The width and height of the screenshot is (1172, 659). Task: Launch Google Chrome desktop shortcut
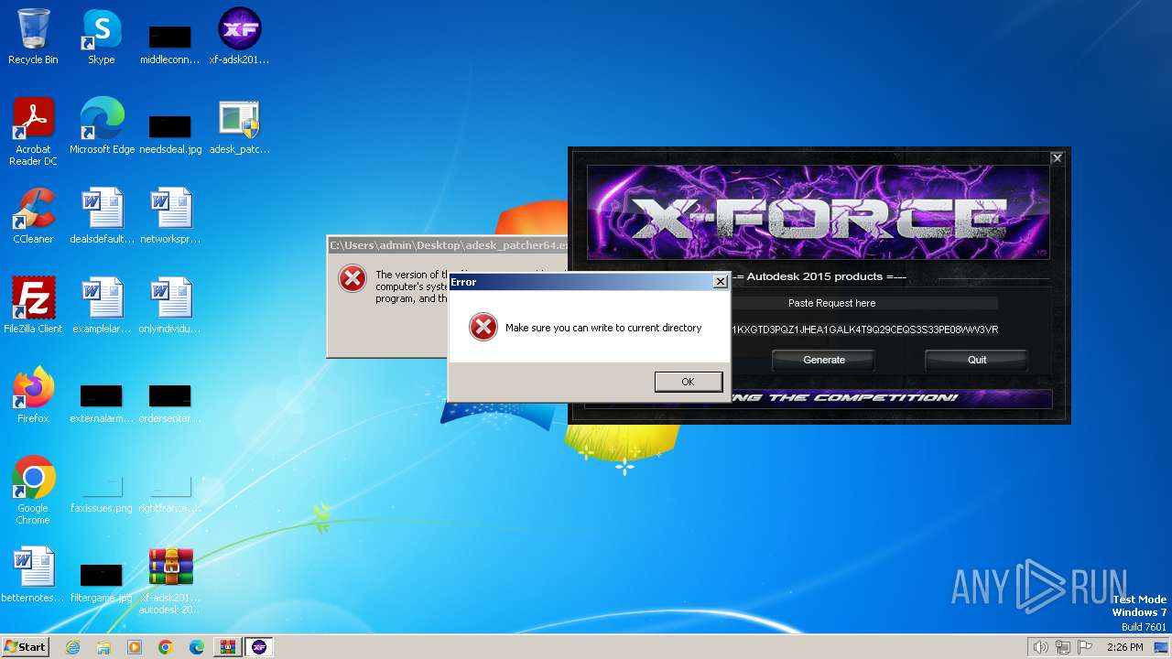tap(33, 491)
